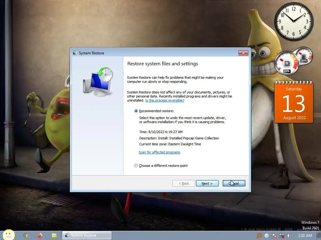This screenshot has height=240, width=321.
Task: Click the 'Restore system files and settings' heading
Action: pyautogui.click(x=163, y=64)
